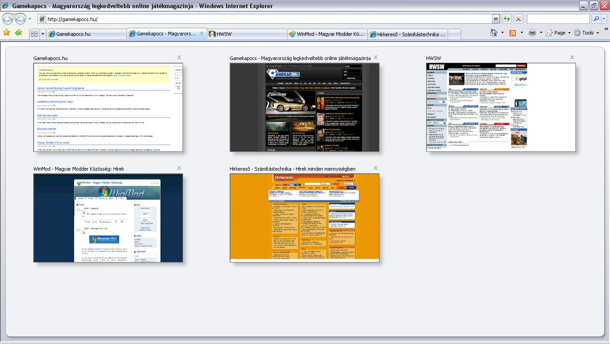The image size is (610, 344).
Task: Click the Print printer icon
Action: coord(532,33)
